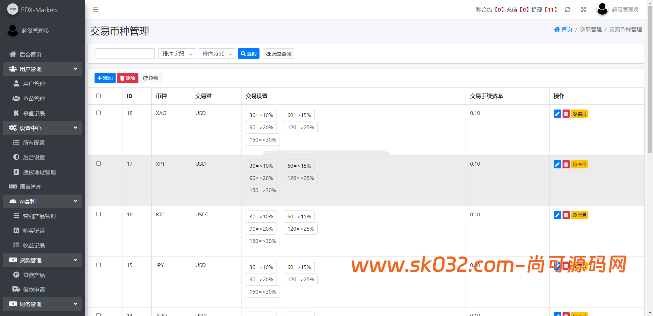
Task: Click the 清空查询 button
Action: 278,54
